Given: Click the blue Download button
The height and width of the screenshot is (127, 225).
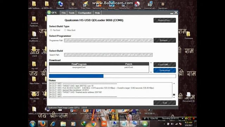Looking at the screenshot, I should pyautogui.click(x=165, y=71).
